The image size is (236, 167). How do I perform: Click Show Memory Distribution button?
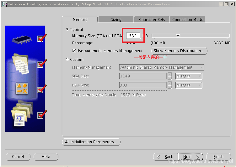179,51
